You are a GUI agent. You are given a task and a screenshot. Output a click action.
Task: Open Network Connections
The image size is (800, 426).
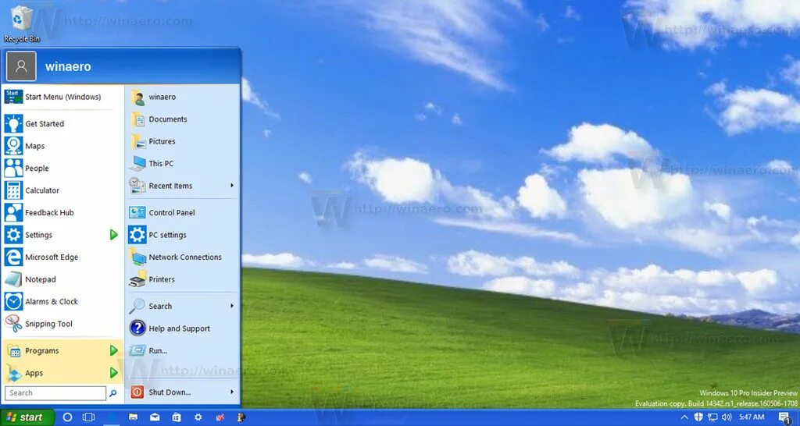(x=183, y=257)
